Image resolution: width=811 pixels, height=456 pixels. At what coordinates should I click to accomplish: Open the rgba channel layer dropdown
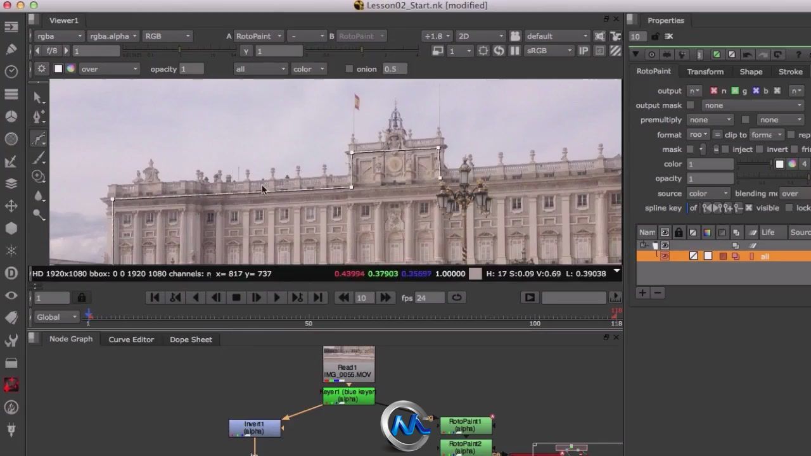(x=58, y=36)
